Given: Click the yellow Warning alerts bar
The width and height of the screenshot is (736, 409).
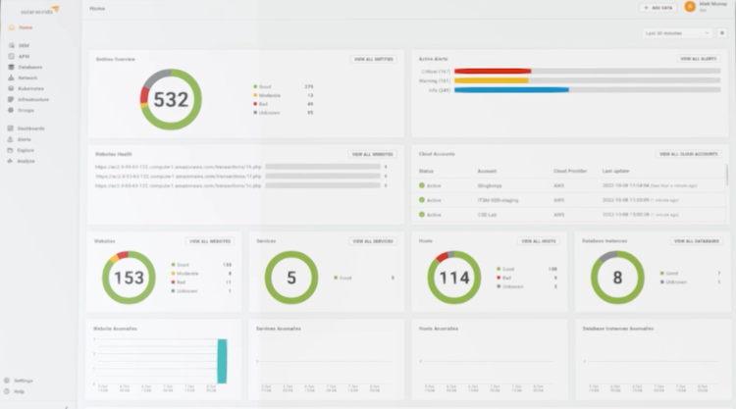Looking at the screenshot, I should [x=491, y=80].
